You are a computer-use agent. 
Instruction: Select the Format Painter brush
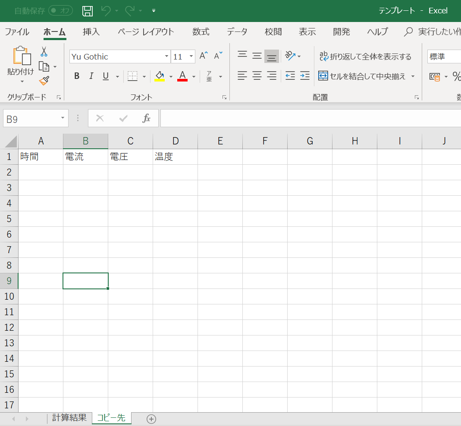point(44,81)
